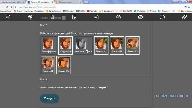Click the Создать button
192x108 pixels.
[49, 98]
